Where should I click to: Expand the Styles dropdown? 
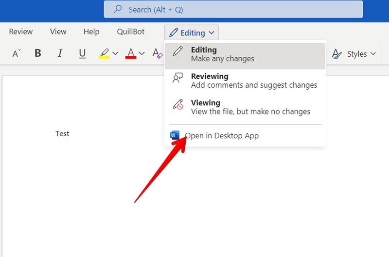373,54
